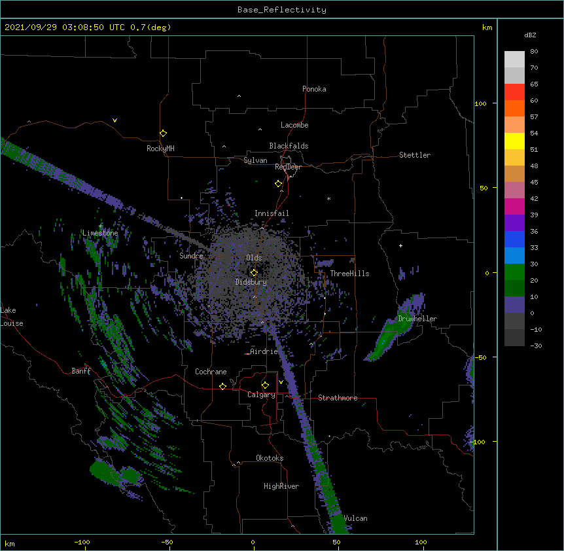The height and width of the screenshot is (551, 564).
Task: Click the yellow diamond marker above Calgary label
Action: tap(265, 385)
